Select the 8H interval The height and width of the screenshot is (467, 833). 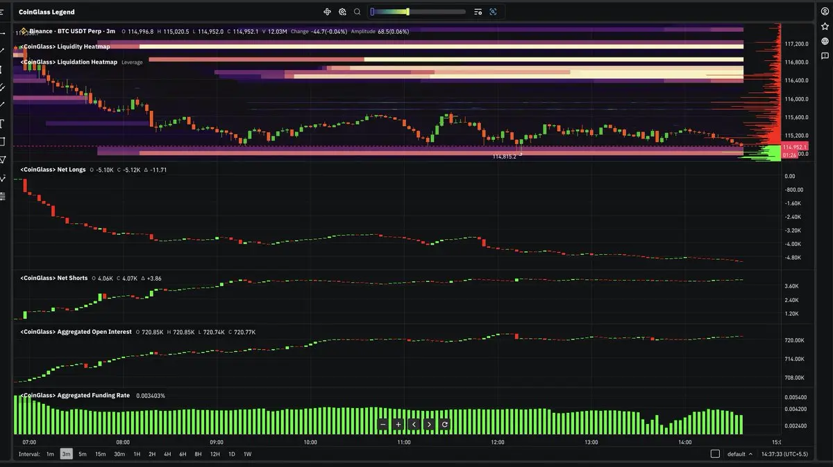pyautogui.click(x=198, y=454)
